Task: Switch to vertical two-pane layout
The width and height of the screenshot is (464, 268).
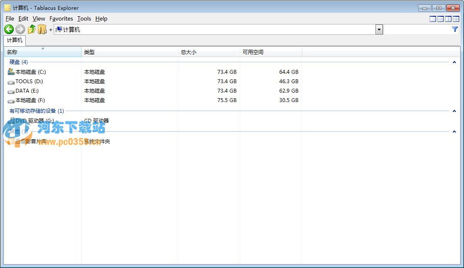Action: pos(447,18)
